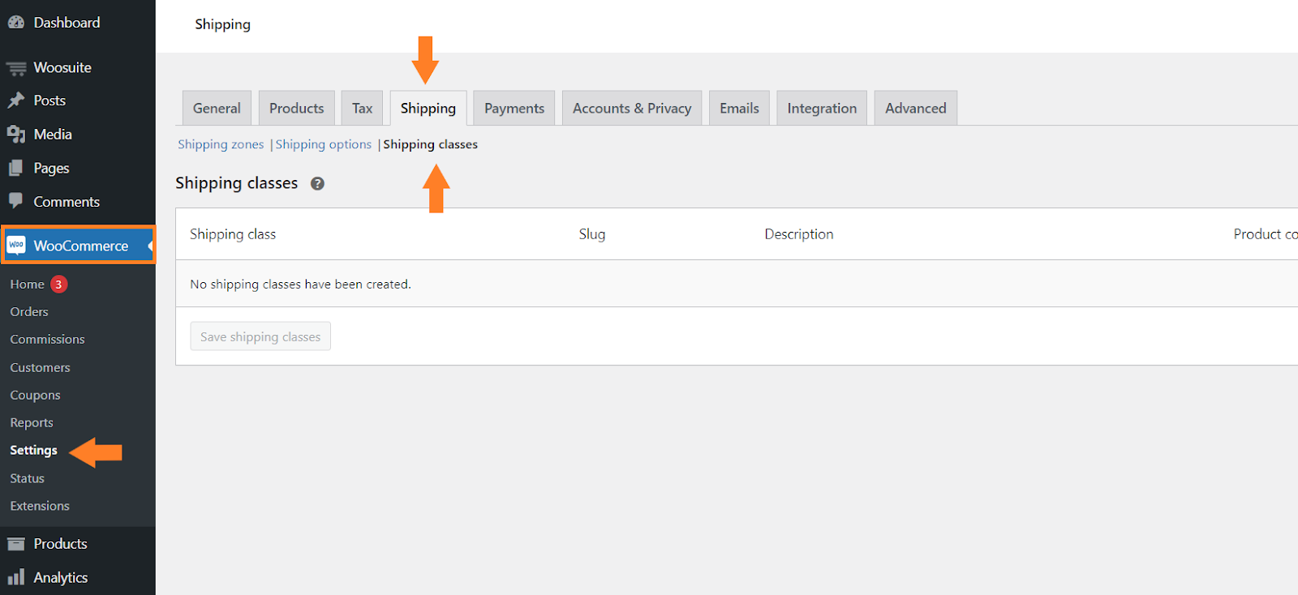Open Media menu item
This screenshot has width=1298, height=595.
point(53,135)
